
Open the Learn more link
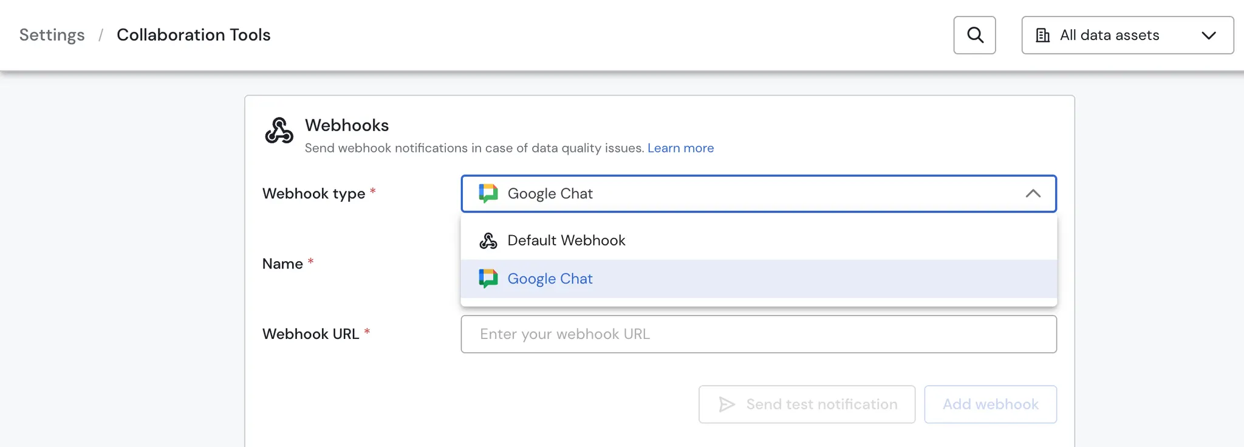[x=680, y=148]
